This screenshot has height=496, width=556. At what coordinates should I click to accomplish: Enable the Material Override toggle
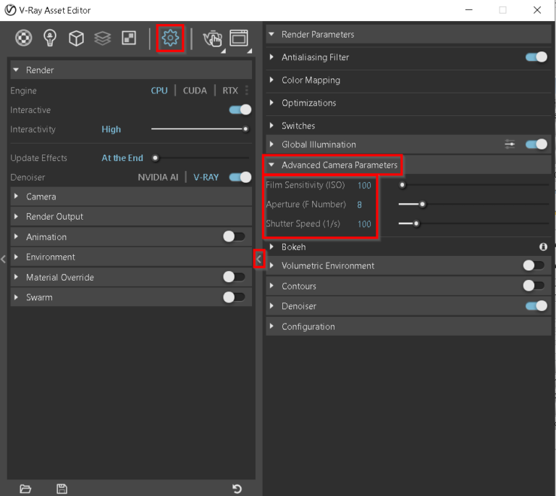(x=234, y=277)
